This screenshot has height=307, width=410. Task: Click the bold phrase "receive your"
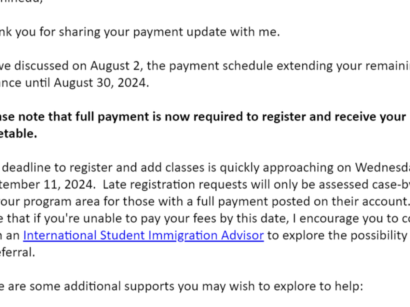point(370,117)
